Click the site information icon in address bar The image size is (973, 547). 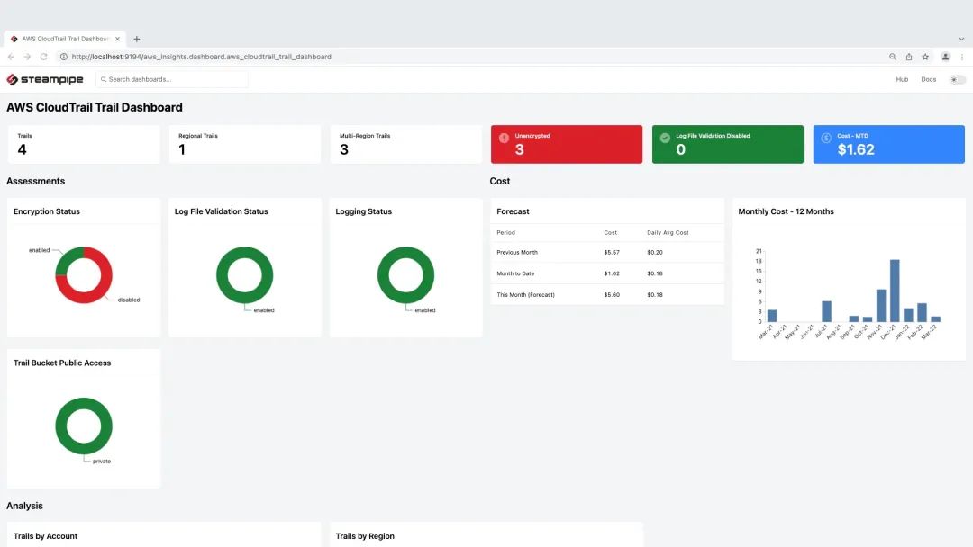[64, 57]
